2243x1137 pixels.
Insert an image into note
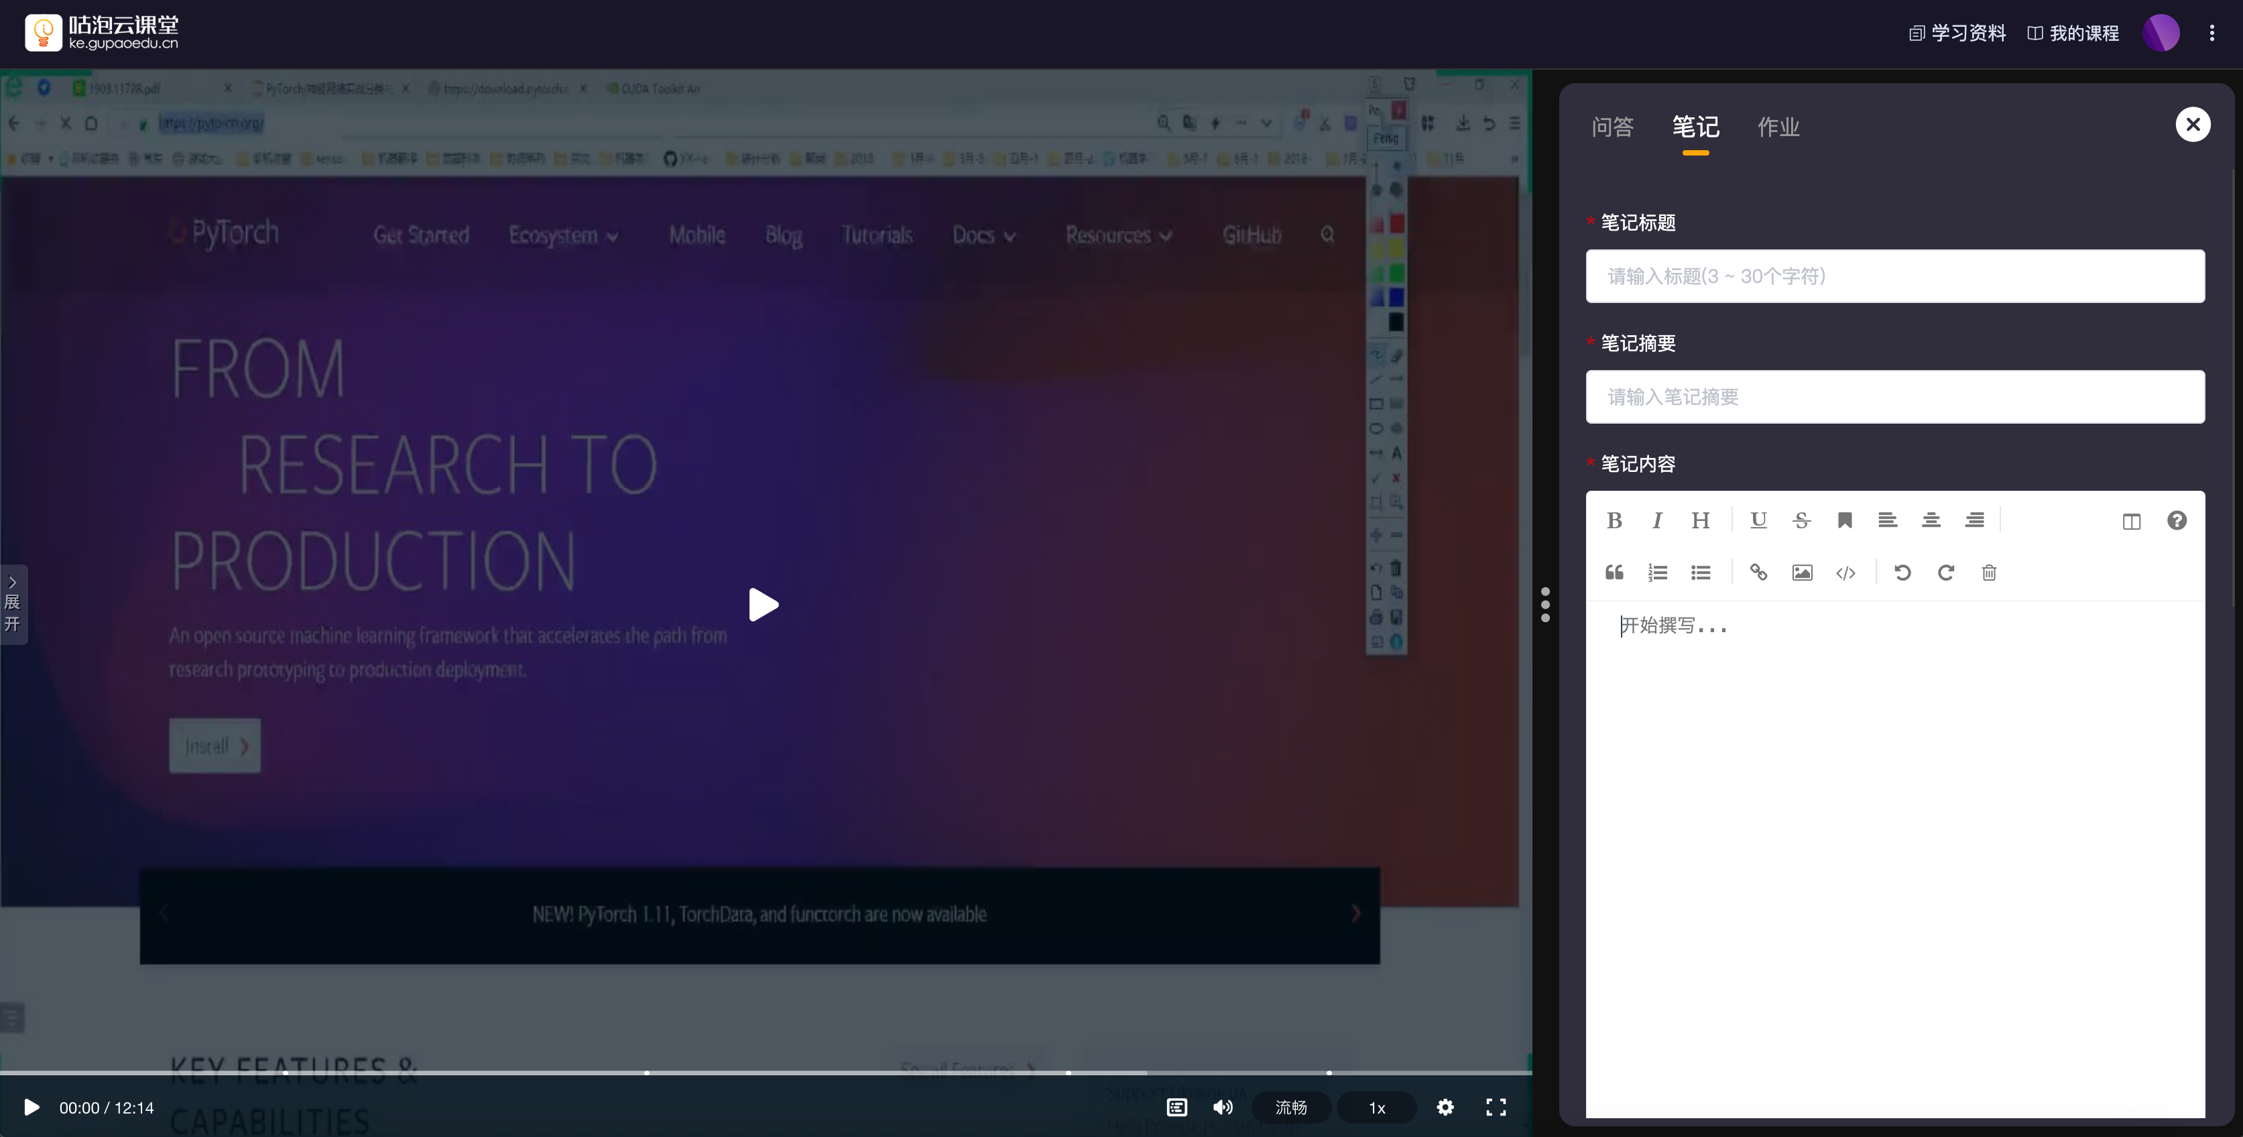(1803, 573)
